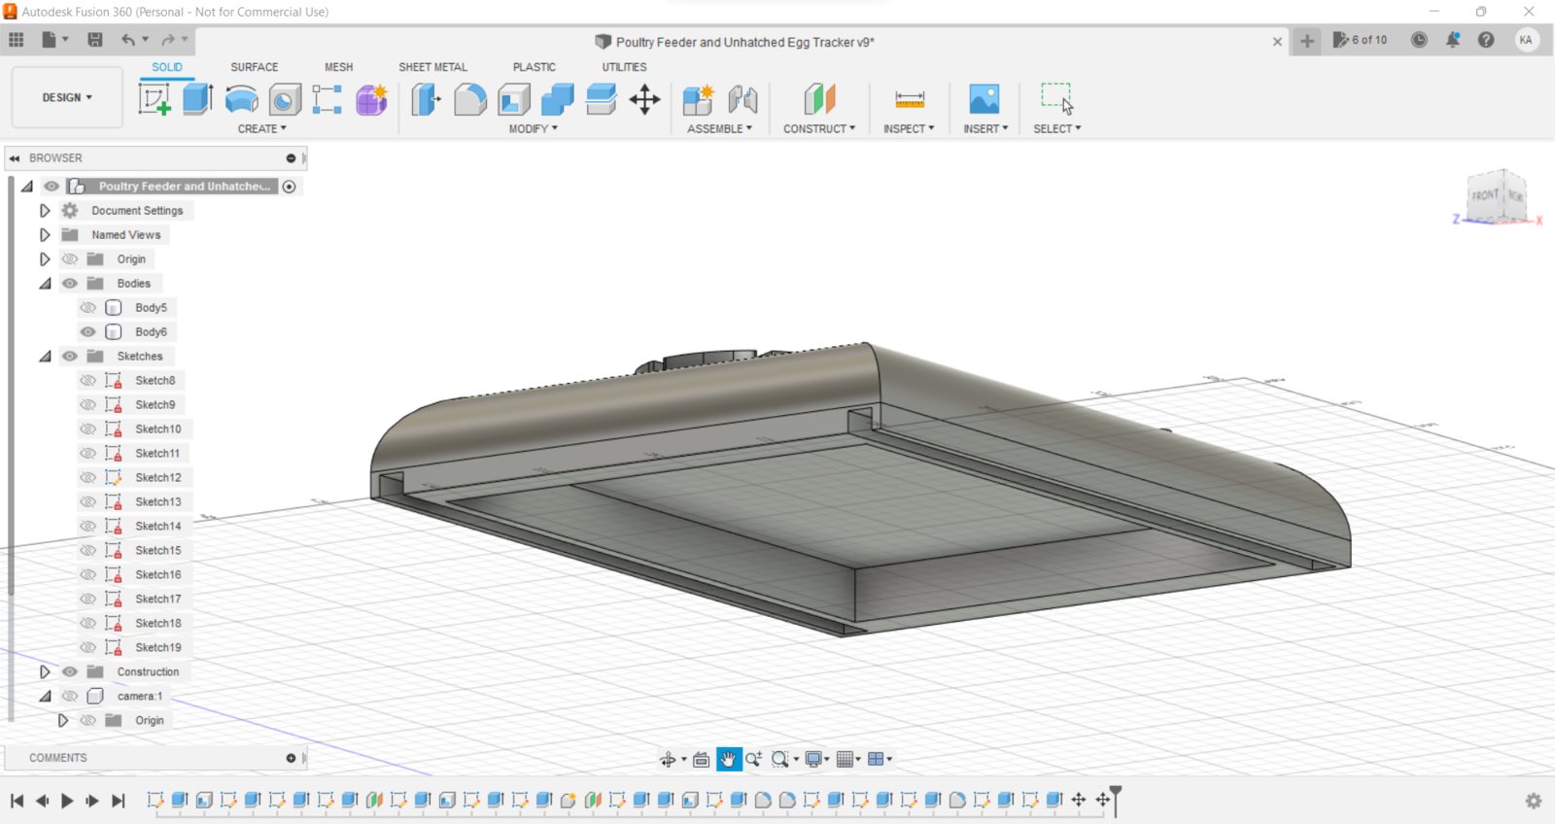Screen dimensions: 1555x824
Task: Select the Create Sketch tool
Action: coord(155,99)
